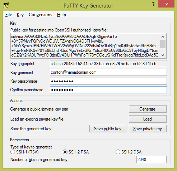
Task: Open the Conversions menu
Action: (41, 15)
